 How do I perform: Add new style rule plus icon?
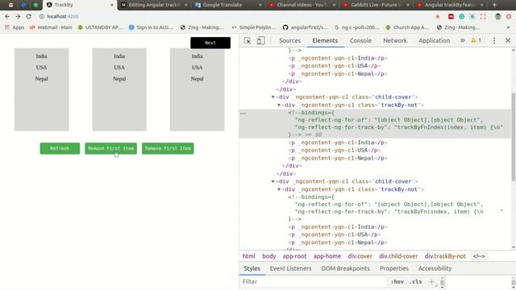click(x=431, y=281)
